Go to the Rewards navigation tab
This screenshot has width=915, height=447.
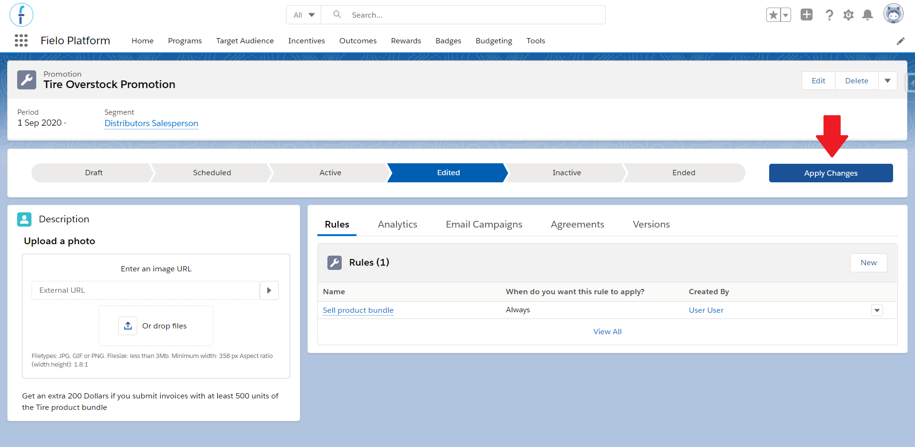406,41
